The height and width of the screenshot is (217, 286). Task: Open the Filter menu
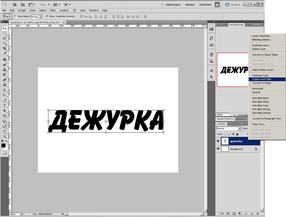53,10
